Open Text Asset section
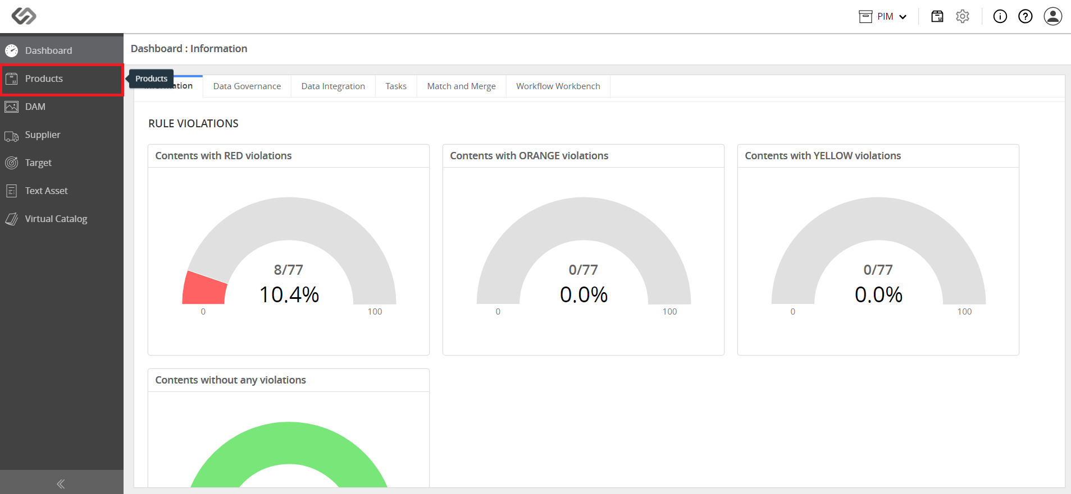This screenshot has height=494, width=1071. (62, 191)
